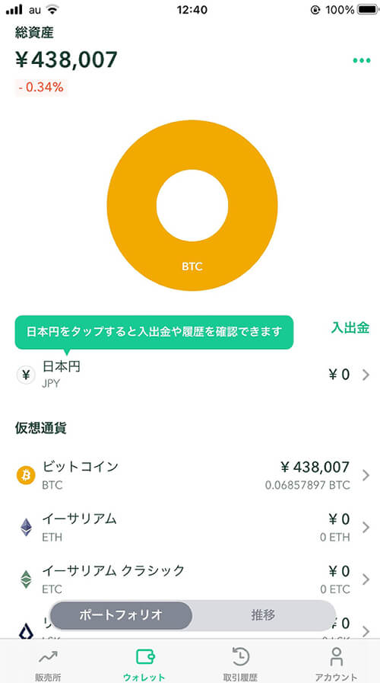
Task: Tap the ¥438,007 Bitcoin balance amount
Action: [315, 468]
